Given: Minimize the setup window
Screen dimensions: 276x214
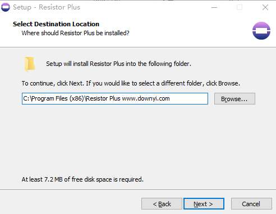Looking at the screenshot, I should point(214,7).
